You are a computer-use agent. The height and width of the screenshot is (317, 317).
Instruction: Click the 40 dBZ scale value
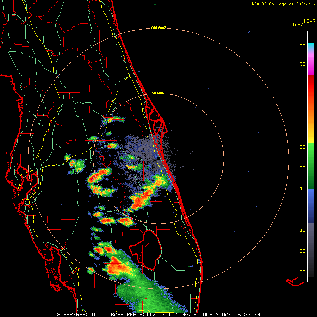(x=303, y=126)
